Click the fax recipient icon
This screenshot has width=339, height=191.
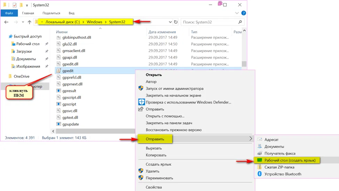click(x=259, y=153)
